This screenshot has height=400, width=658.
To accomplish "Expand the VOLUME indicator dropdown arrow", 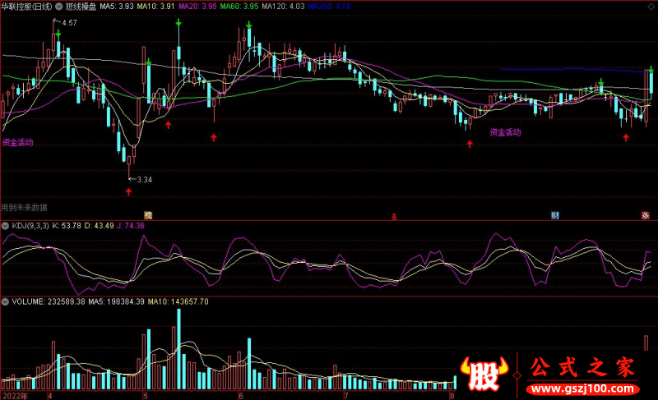I will click(x=5, y=301).
